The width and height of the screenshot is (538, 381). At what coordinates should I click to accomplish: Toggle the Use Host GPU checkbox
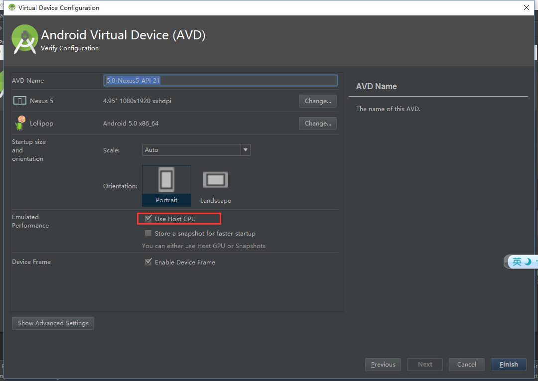coord(148,219)
